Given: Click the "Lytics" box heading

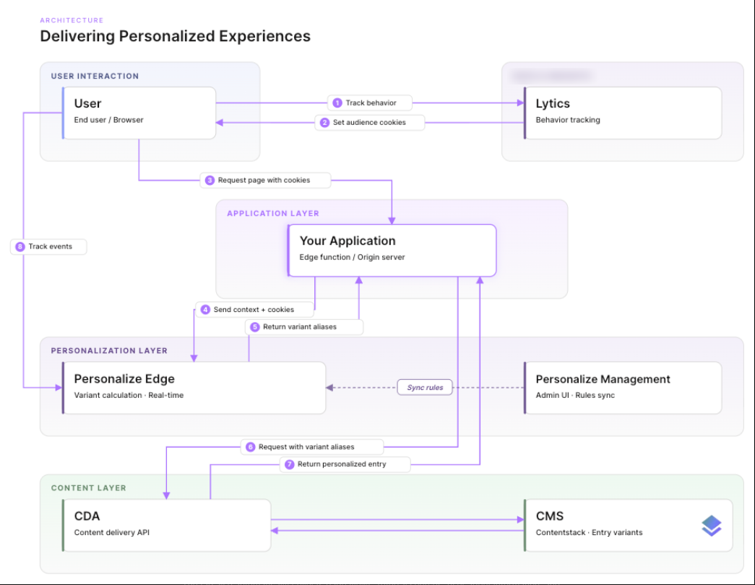Looking at the screenshot, I should (x=553, y=103).
